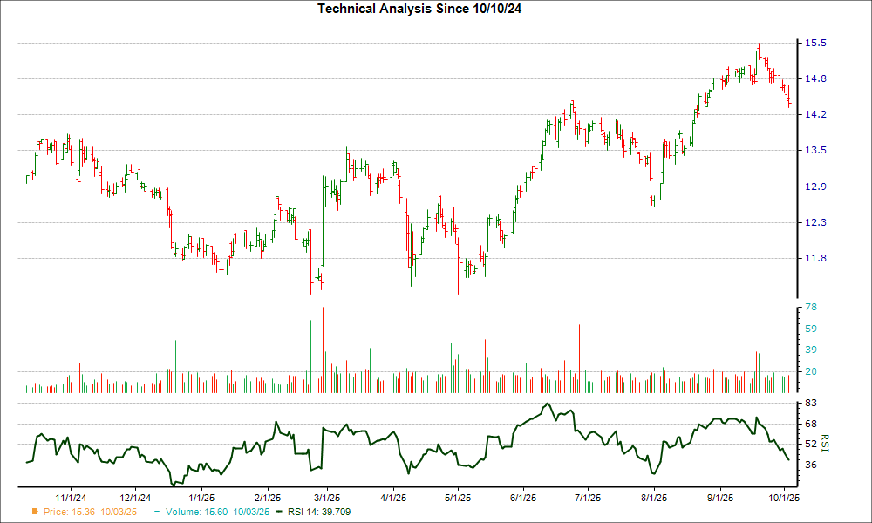Click the cyan Volume legend dash
This screenshot has width=872, height=523.
pyautogui.click(x=157, y=511)
